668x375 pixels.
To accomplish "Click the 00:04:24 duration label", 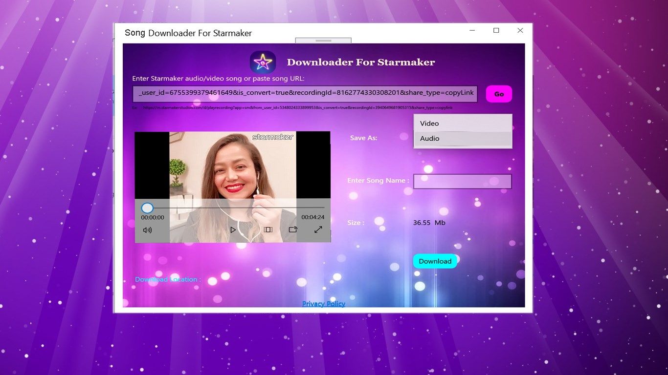I will point(312,217).
